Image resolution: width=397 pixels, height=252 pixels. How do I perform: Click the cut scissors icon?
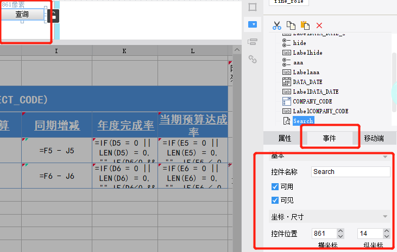(x=277, y=25)
